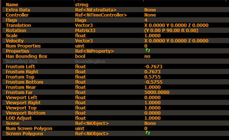229x140 pixels.
Task: Select the Frustum Far value 5000.0000
Action: [x=157, y=92]
